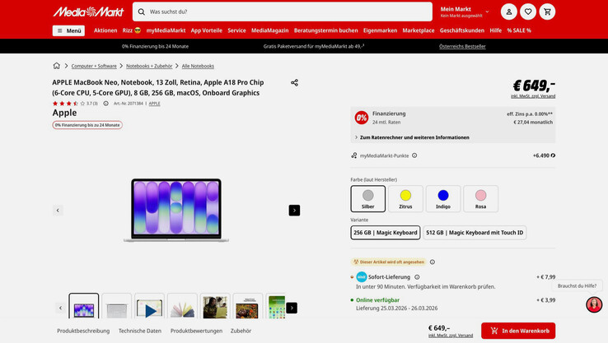Screen dimensions: 608x343
Task: Share the product via share icon
Action: coord(294,82)
